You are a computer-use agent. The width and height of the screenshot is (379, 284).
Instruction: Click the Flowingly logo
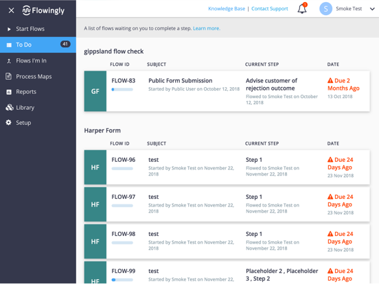pos(43,10)
